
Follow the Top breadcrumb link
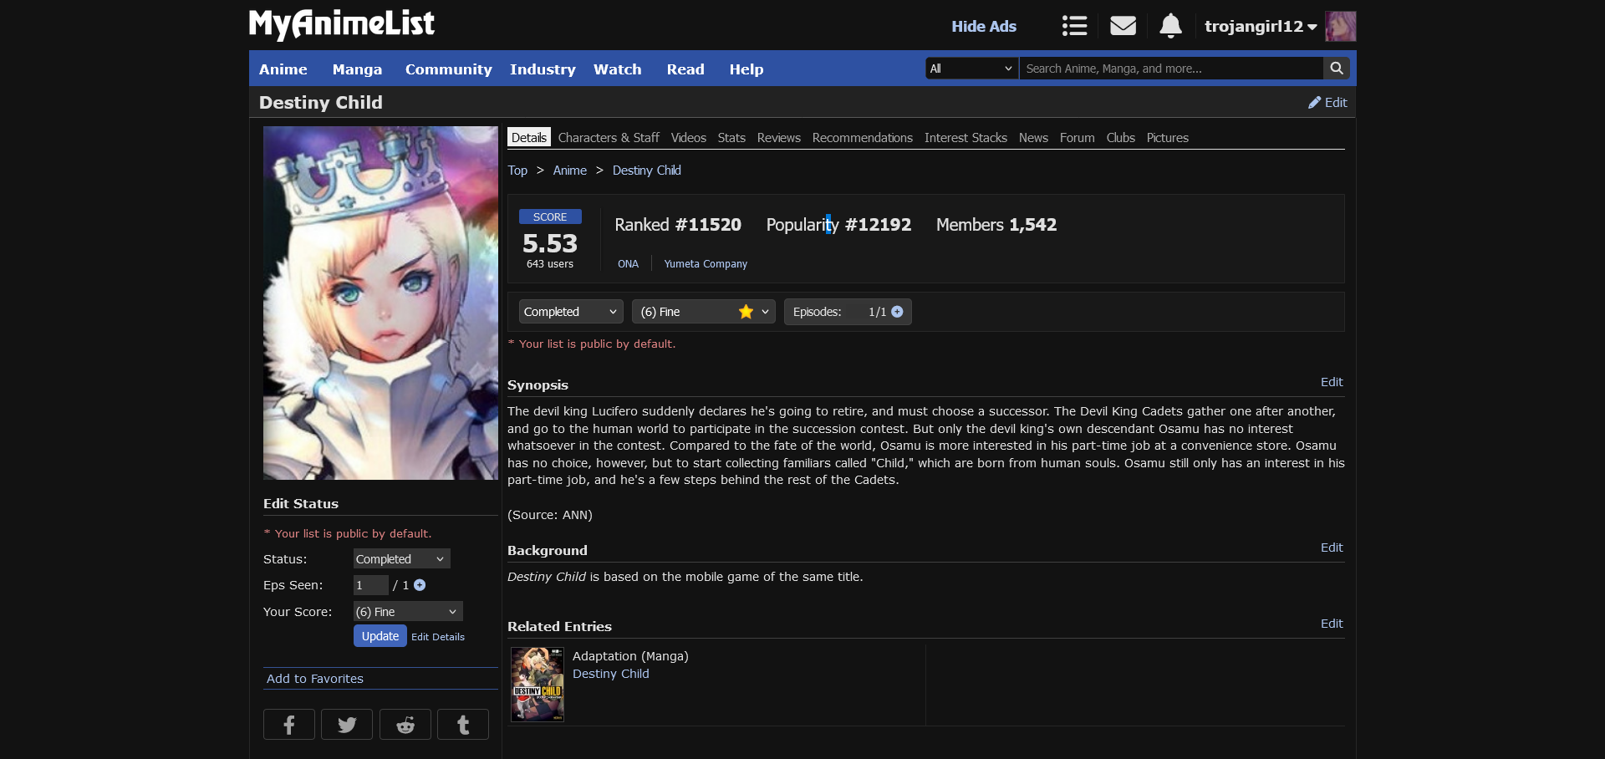coord(517,170)
